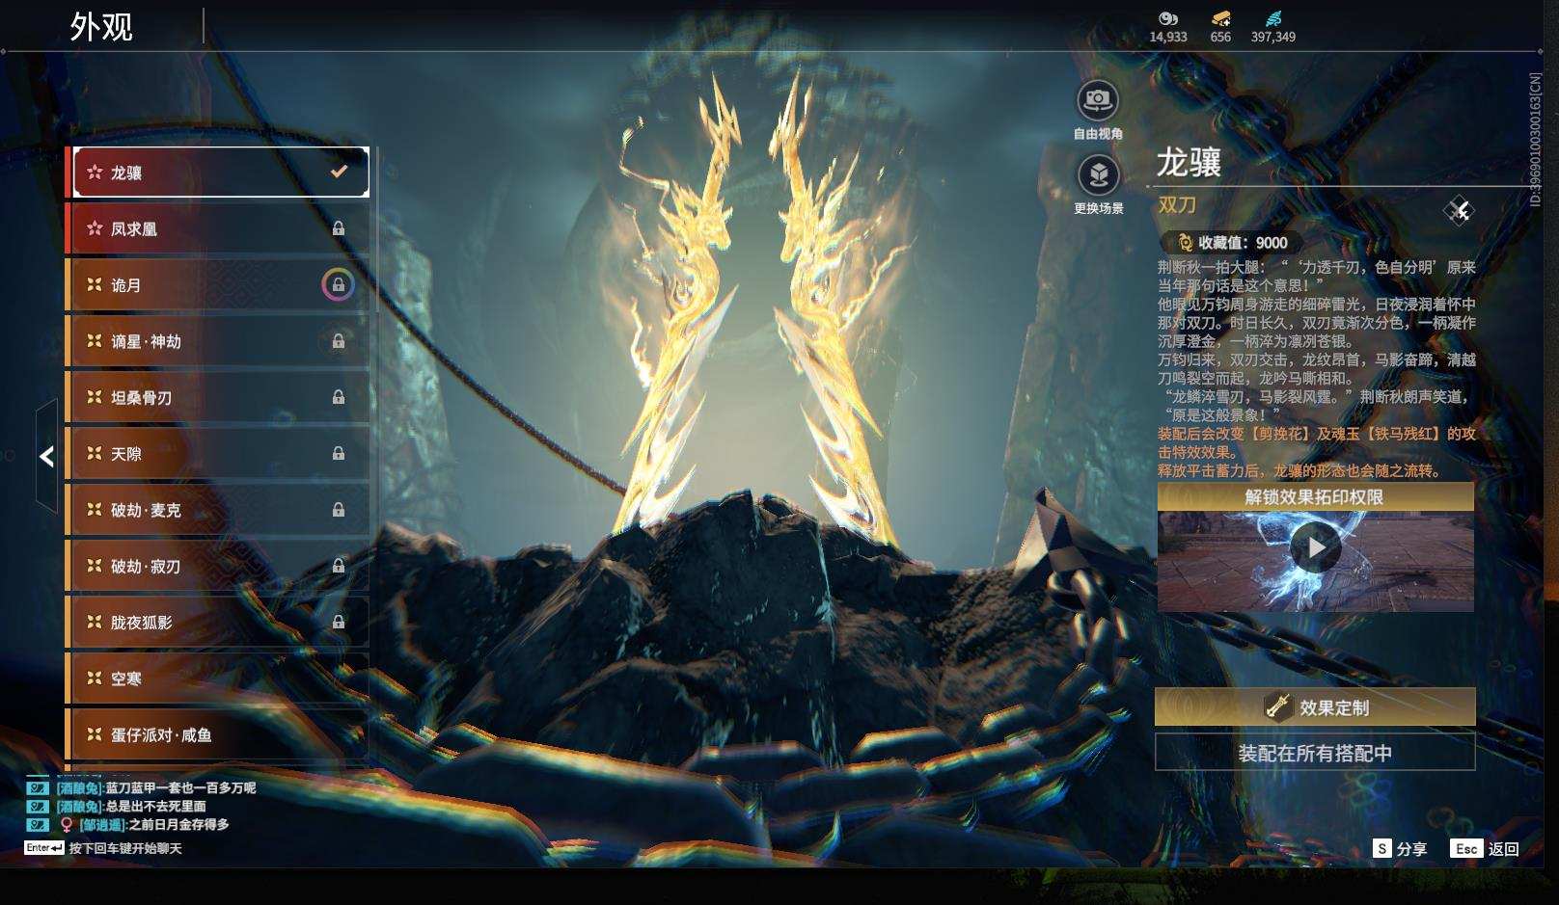
Task: Click the gold bar currency icon
Action: pos(1220,18)
